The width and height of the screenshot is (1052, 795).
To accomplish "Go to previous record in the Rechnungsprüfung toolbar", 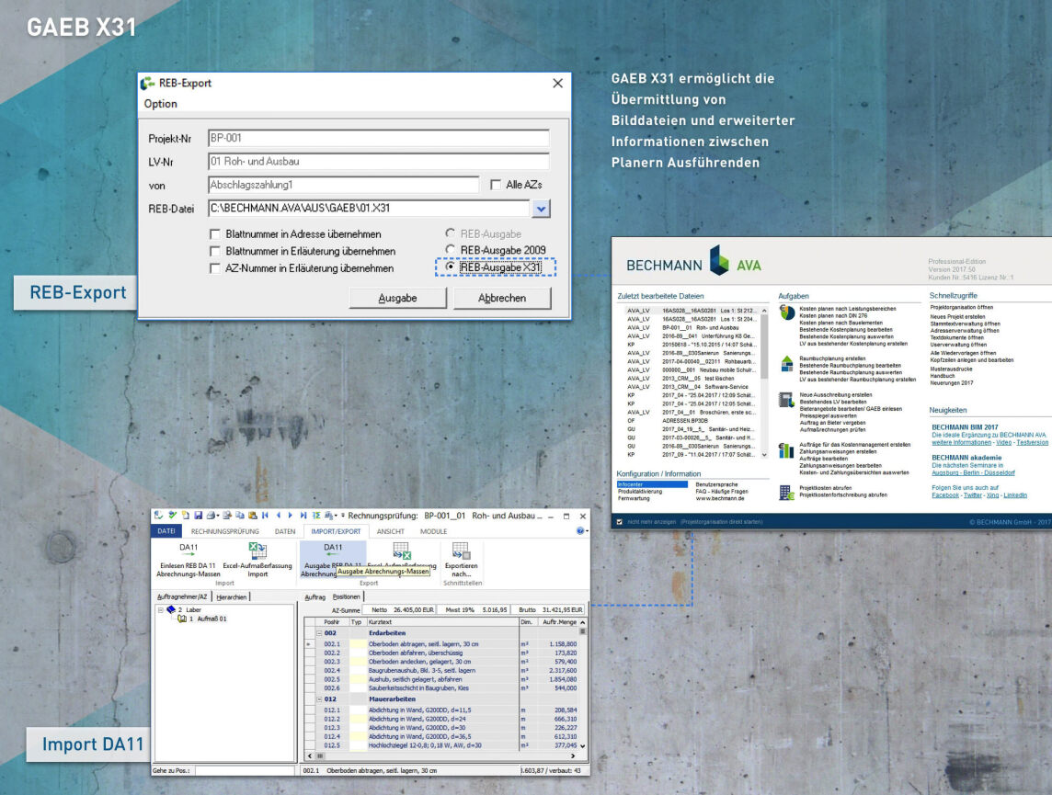I will pyautogui.click(x=279, y=516).
